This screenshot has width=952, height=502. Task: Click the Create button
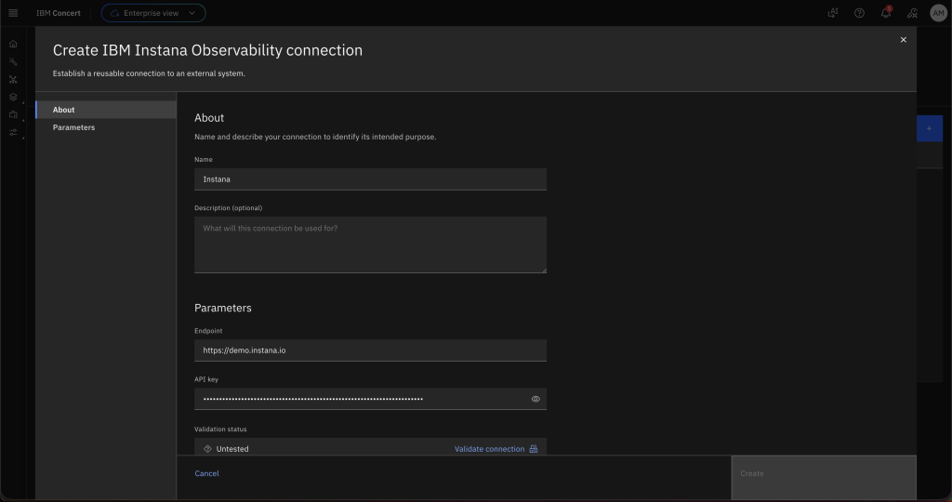tap(824, 478)
